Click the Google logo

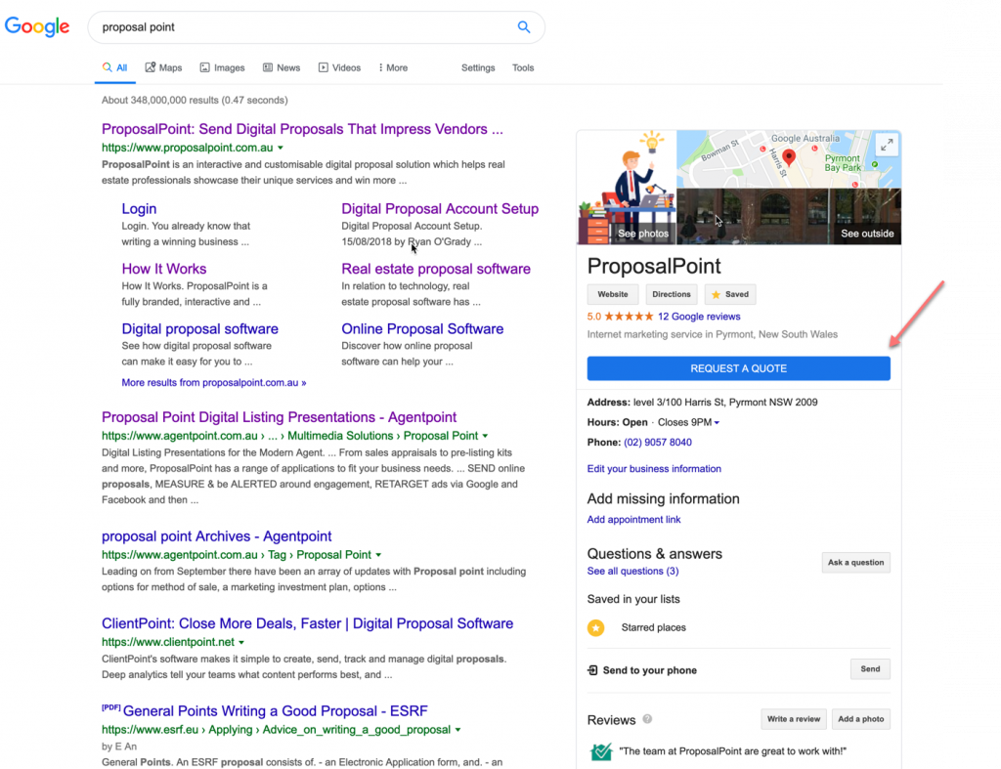[x=37, y=26]
